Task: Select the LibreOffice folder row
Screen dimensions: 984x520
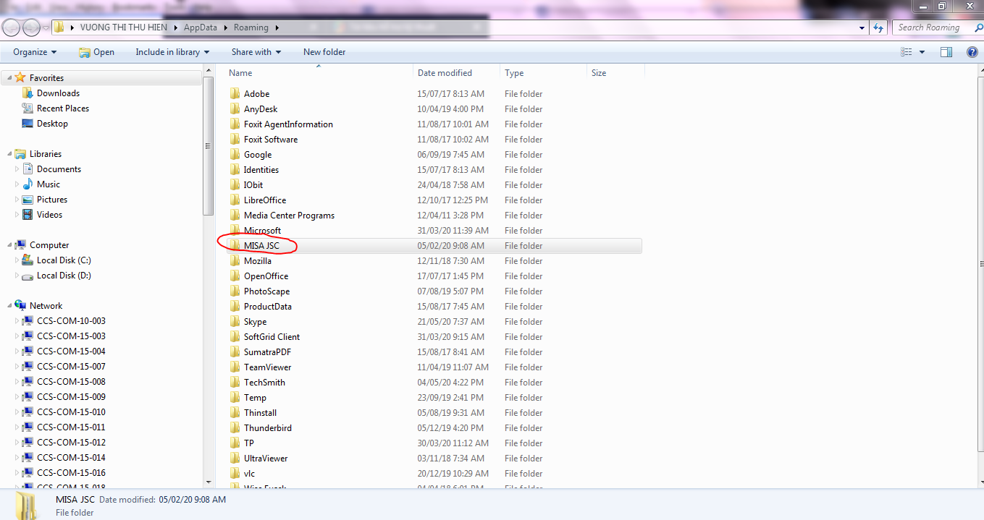Action: [434, 200]
